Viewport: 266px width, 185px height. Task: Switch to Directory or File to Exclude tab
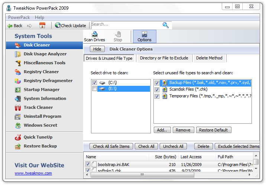tap(164, 58)
